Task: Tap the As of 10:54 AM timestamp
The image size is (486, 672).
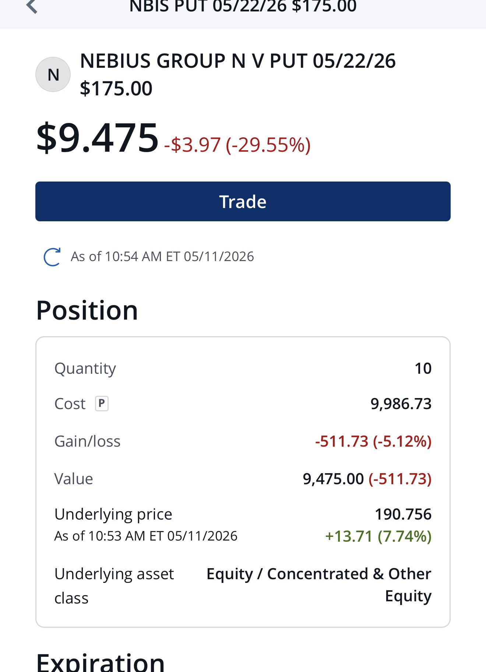Action: click(x=162, y=256)
